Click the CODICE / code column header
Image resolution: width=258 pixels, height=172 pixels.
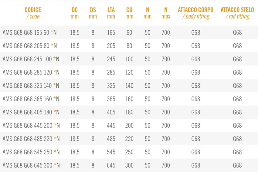(x=33, y=13)
